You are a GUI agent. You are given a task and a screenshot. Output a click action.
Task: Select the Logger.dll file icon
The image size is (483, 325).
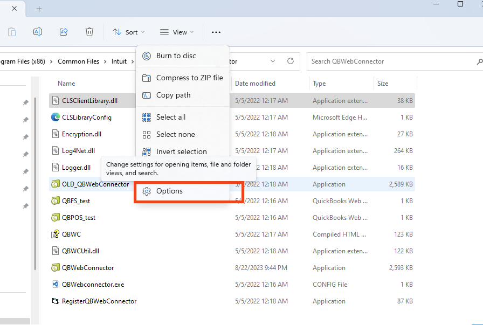click(x=55, y=167)
